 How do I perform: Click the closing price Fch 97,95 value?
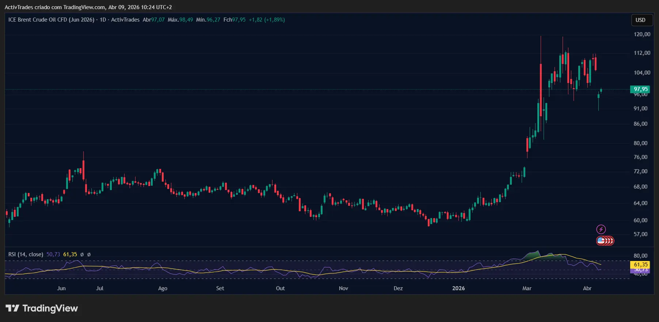click(x=239, y=20)
